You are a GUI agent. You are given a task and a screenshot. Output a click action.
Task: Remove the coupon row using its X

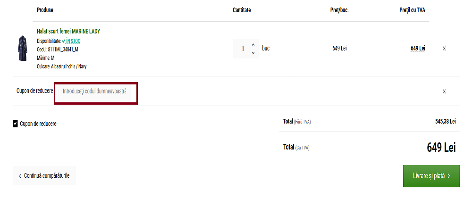444,91
